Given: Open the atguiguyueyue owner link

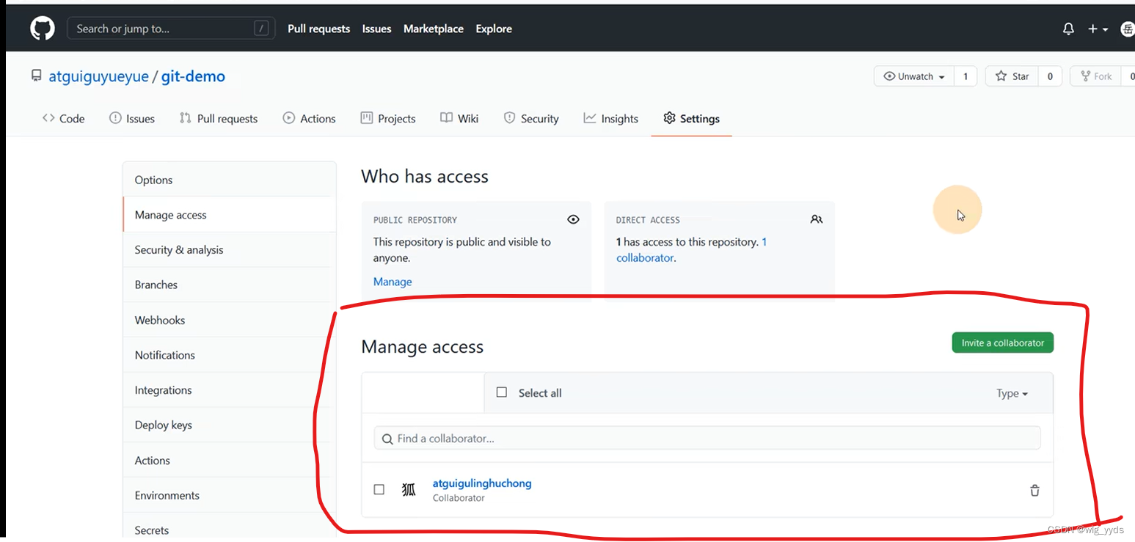Looking at the screenshot, I should click(98, 76).
